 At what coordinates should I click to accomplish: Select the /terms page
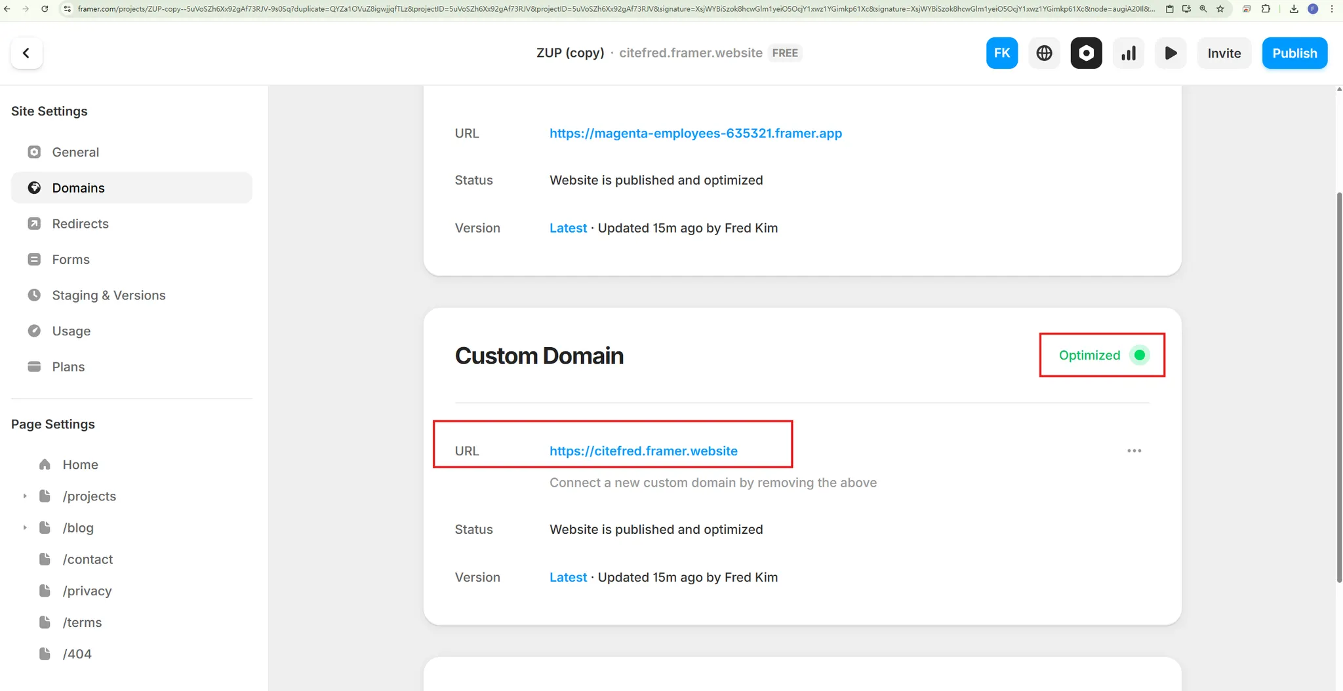point(82,622)
